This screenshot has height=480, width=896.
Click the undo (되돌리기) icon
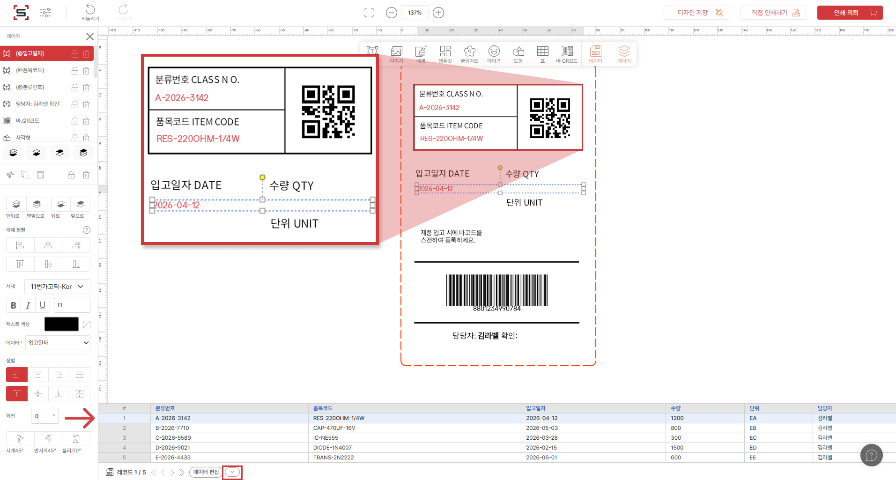[x=90, y=10]
